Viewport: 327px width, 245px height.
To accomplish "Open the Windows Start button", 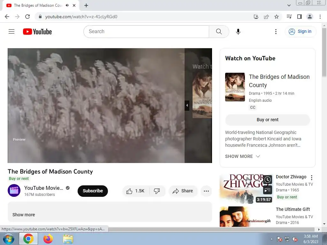I will coord(9,239).
